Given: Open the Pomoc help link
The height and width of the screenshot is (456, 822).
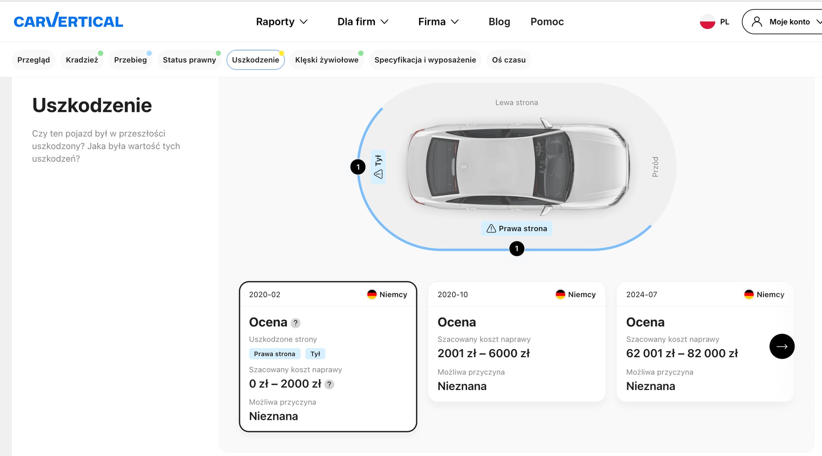Looking at the screenshot, I should 547,22.
